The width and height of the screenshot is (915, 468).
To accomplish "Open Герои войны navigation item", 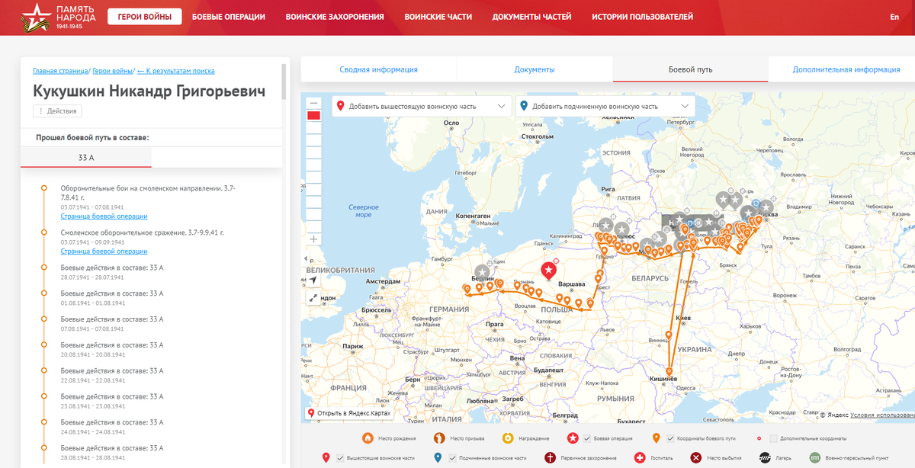I will point(145,17).
